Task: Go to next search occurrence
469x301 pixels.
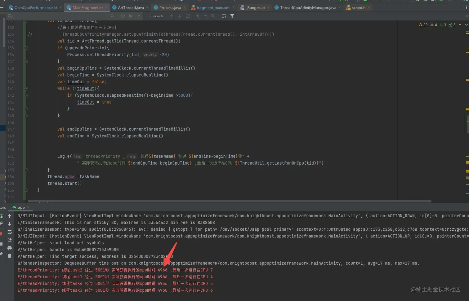Action: [x=180, y=16]
